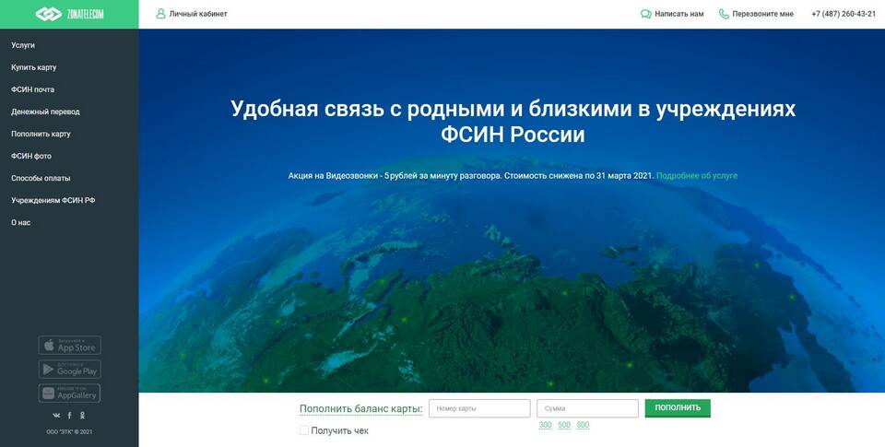Open Купить карту in the sidebar
This screenshot has width=885, height=447.
point(34,67)
